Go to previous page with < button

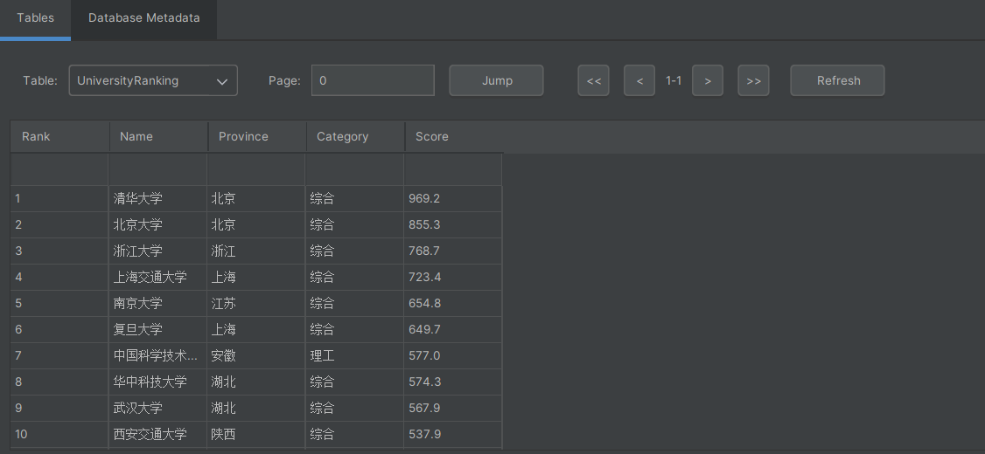pos(639,80)
